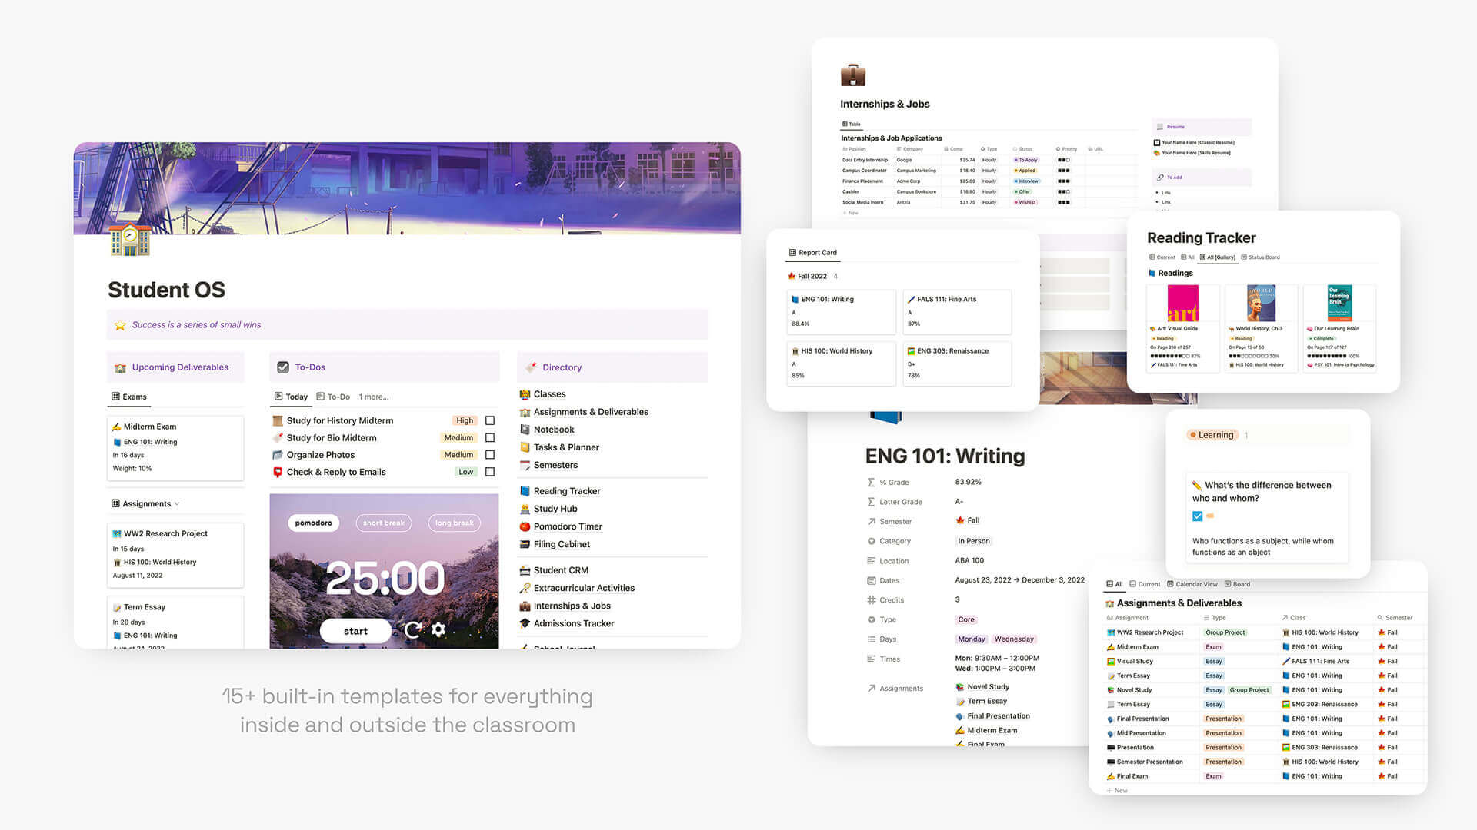1477x830 pixels.
Task: Click the short break button on timer
Action: coord(383,523)
